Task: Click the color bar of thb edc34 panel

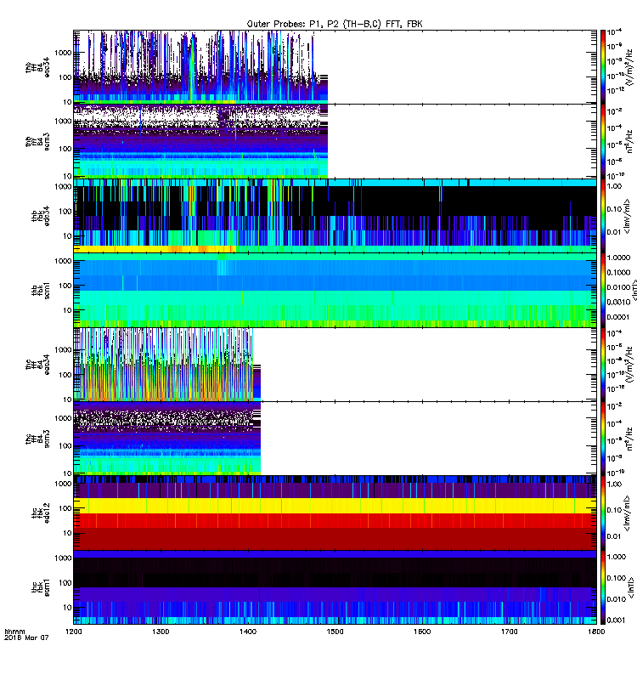Action: (603, 216)
